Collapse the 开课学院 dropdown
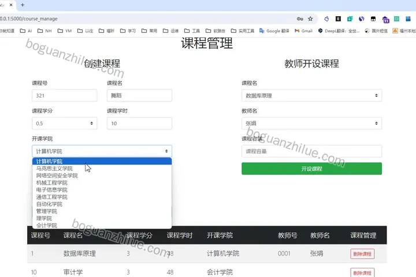Viewport: 416px width, 277px height. (102, 151)
